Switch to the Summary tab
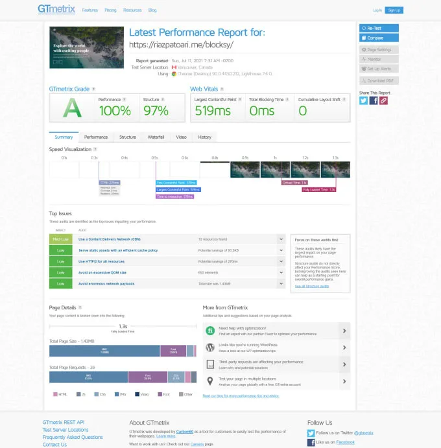The width and height of the screenshot is (441, 448). click(x=64, y=137)
